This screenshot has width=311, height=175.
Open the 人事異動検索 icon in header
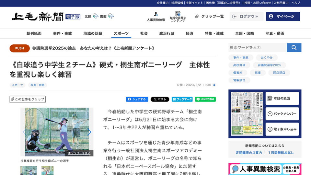156,17
